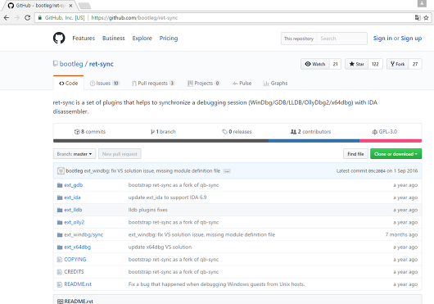Open the Graphs tab
434x304 pixels.
point(275,84)
